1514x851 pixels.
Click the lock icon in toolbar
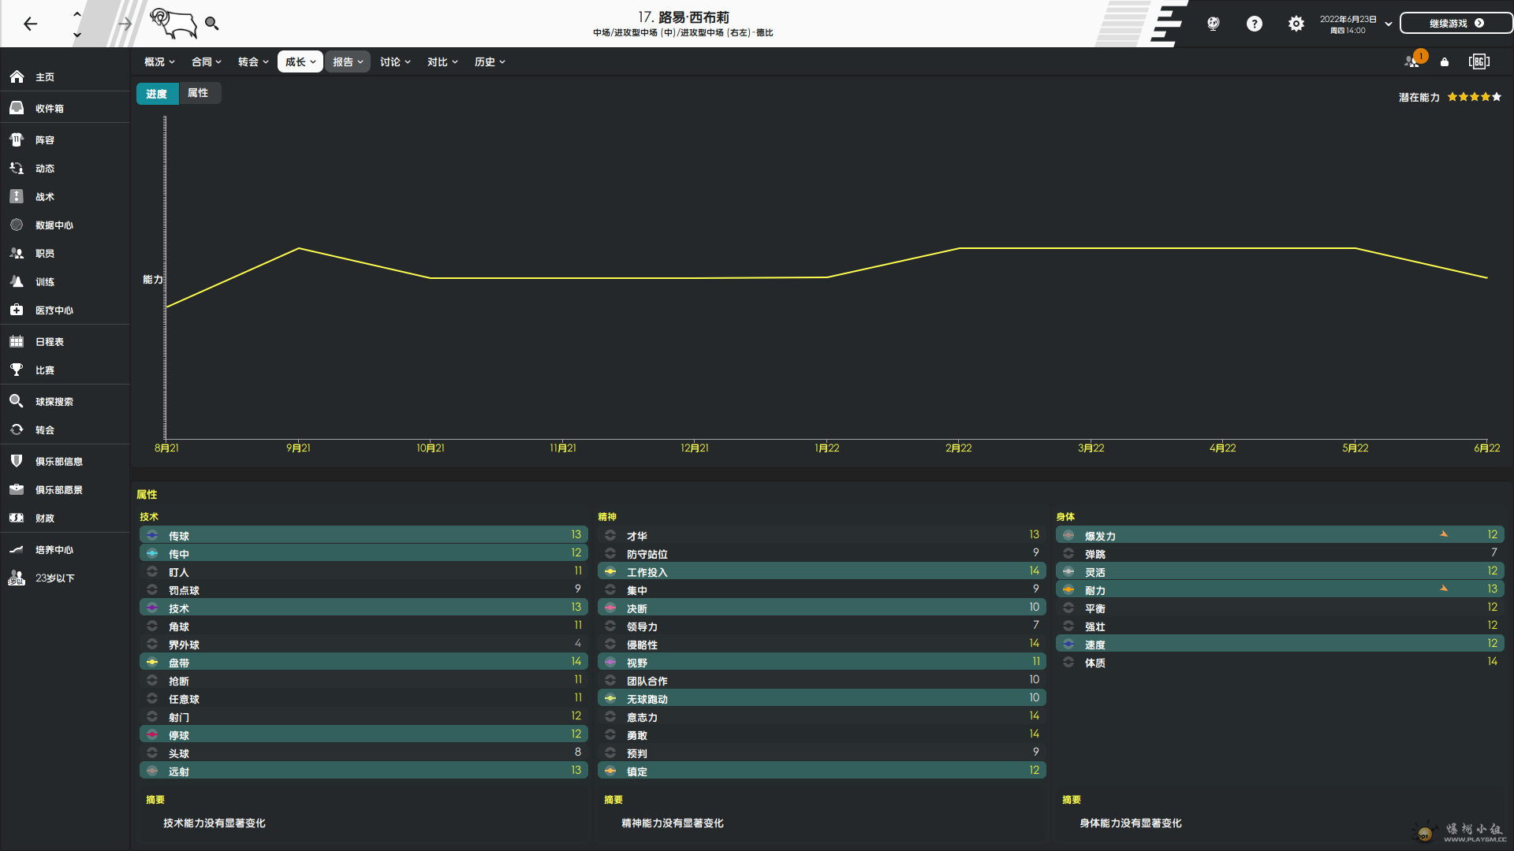click(x=1445, y=62)
